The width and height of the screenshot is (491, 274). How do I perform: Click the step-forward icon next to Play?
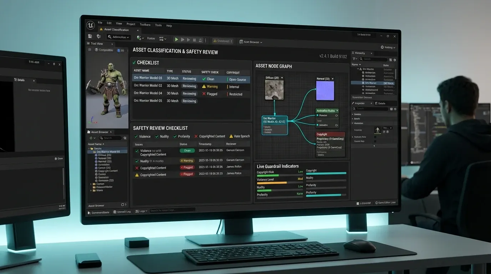click(x=182, y=40)
